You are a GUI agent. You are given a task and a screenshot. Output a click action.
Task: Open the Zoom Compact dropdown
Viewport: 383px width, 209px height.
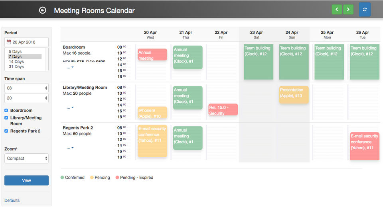tap(26, 158)
